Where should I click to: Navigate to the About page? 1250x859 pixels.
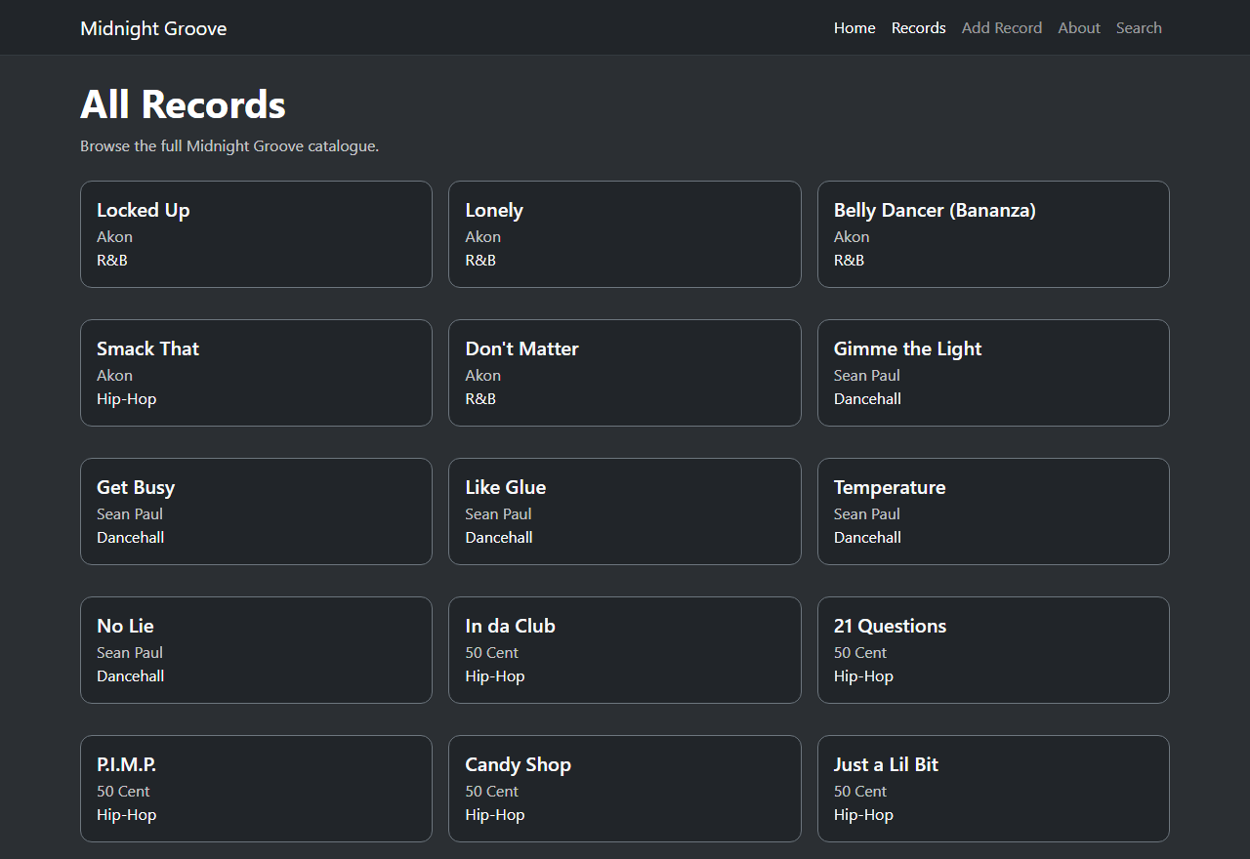1079,28
